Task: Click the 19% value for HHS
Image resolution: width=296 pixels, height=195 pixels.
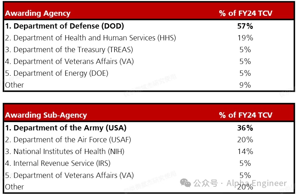Action: pyautogui.click(x=245, y=38)
